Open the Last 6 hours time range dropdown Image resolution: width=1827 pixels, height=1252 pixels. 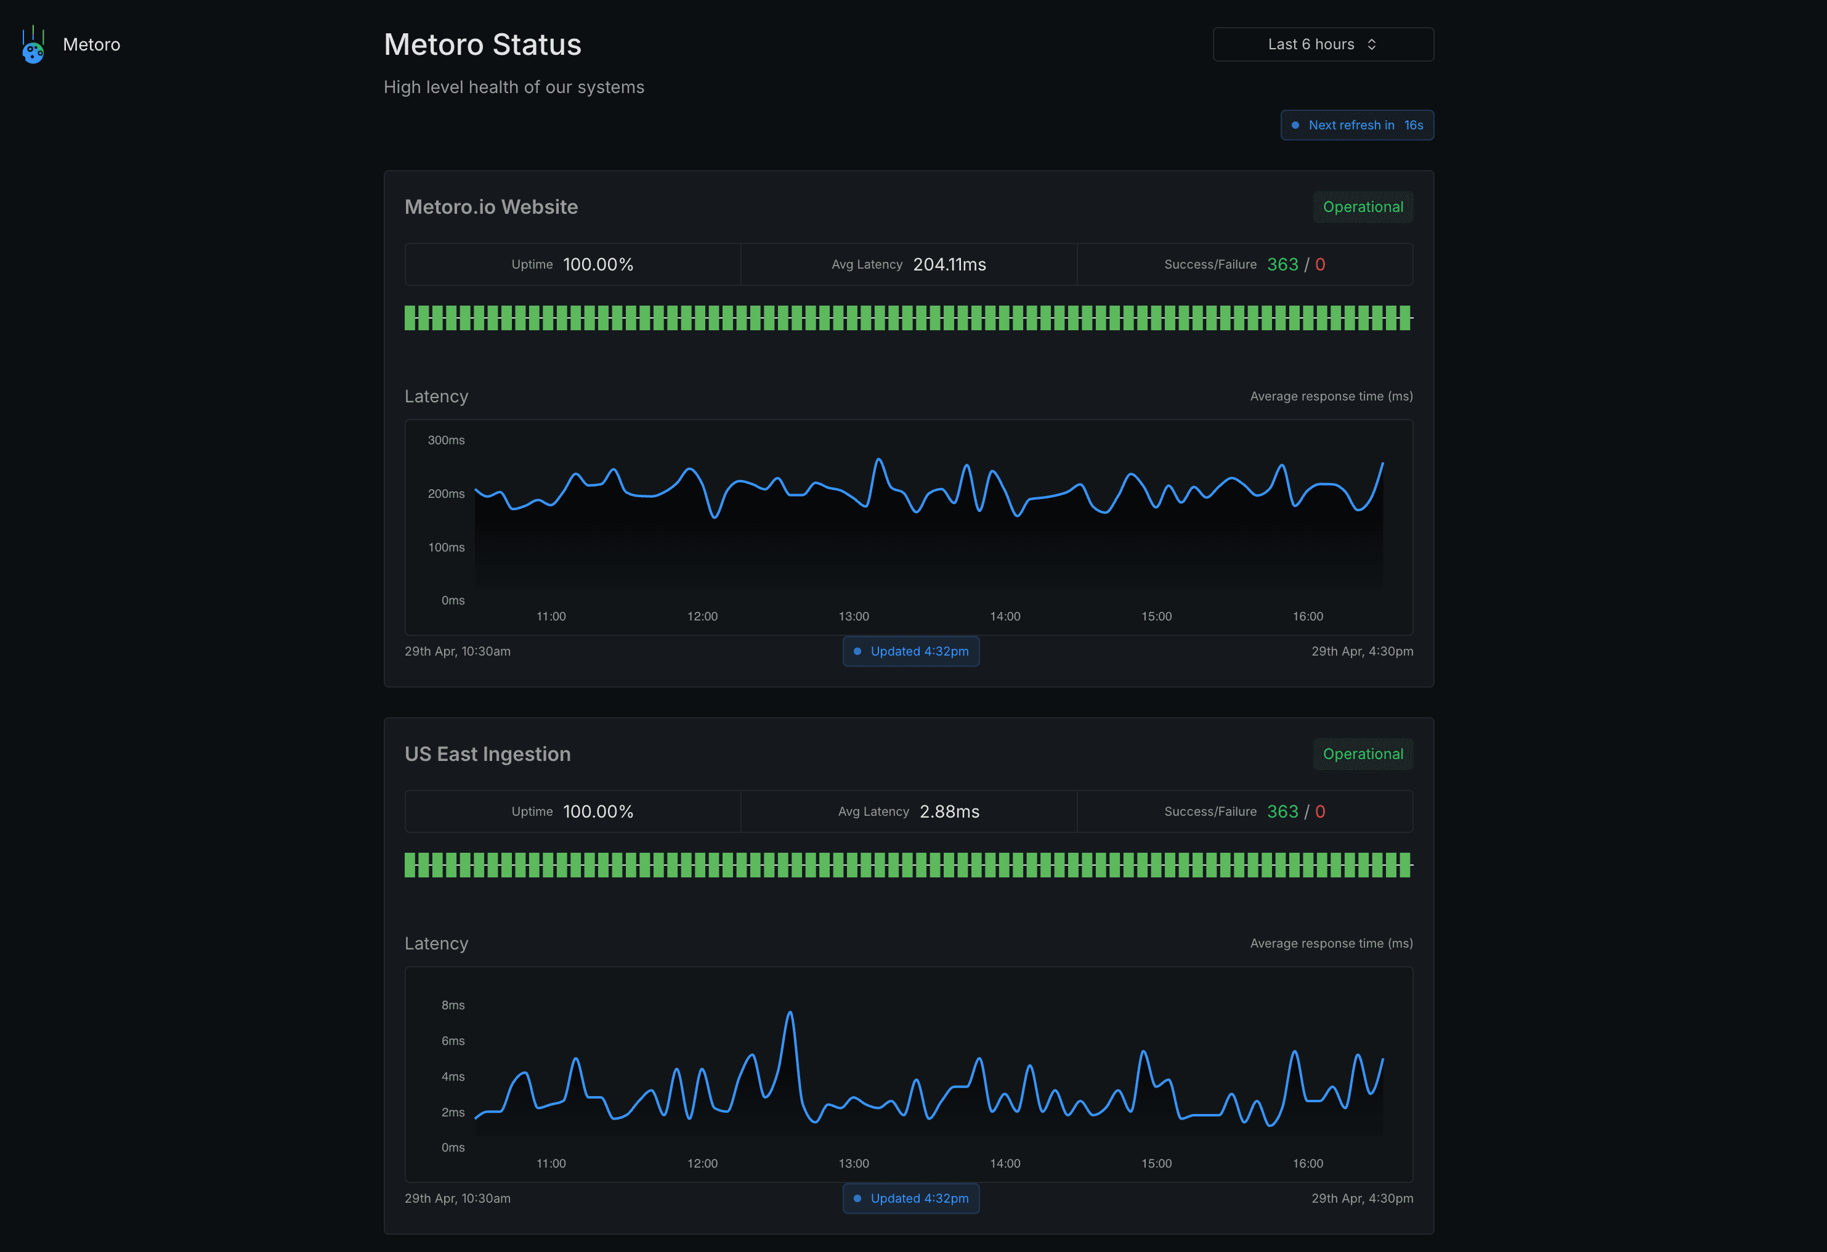coord(1323,44)
